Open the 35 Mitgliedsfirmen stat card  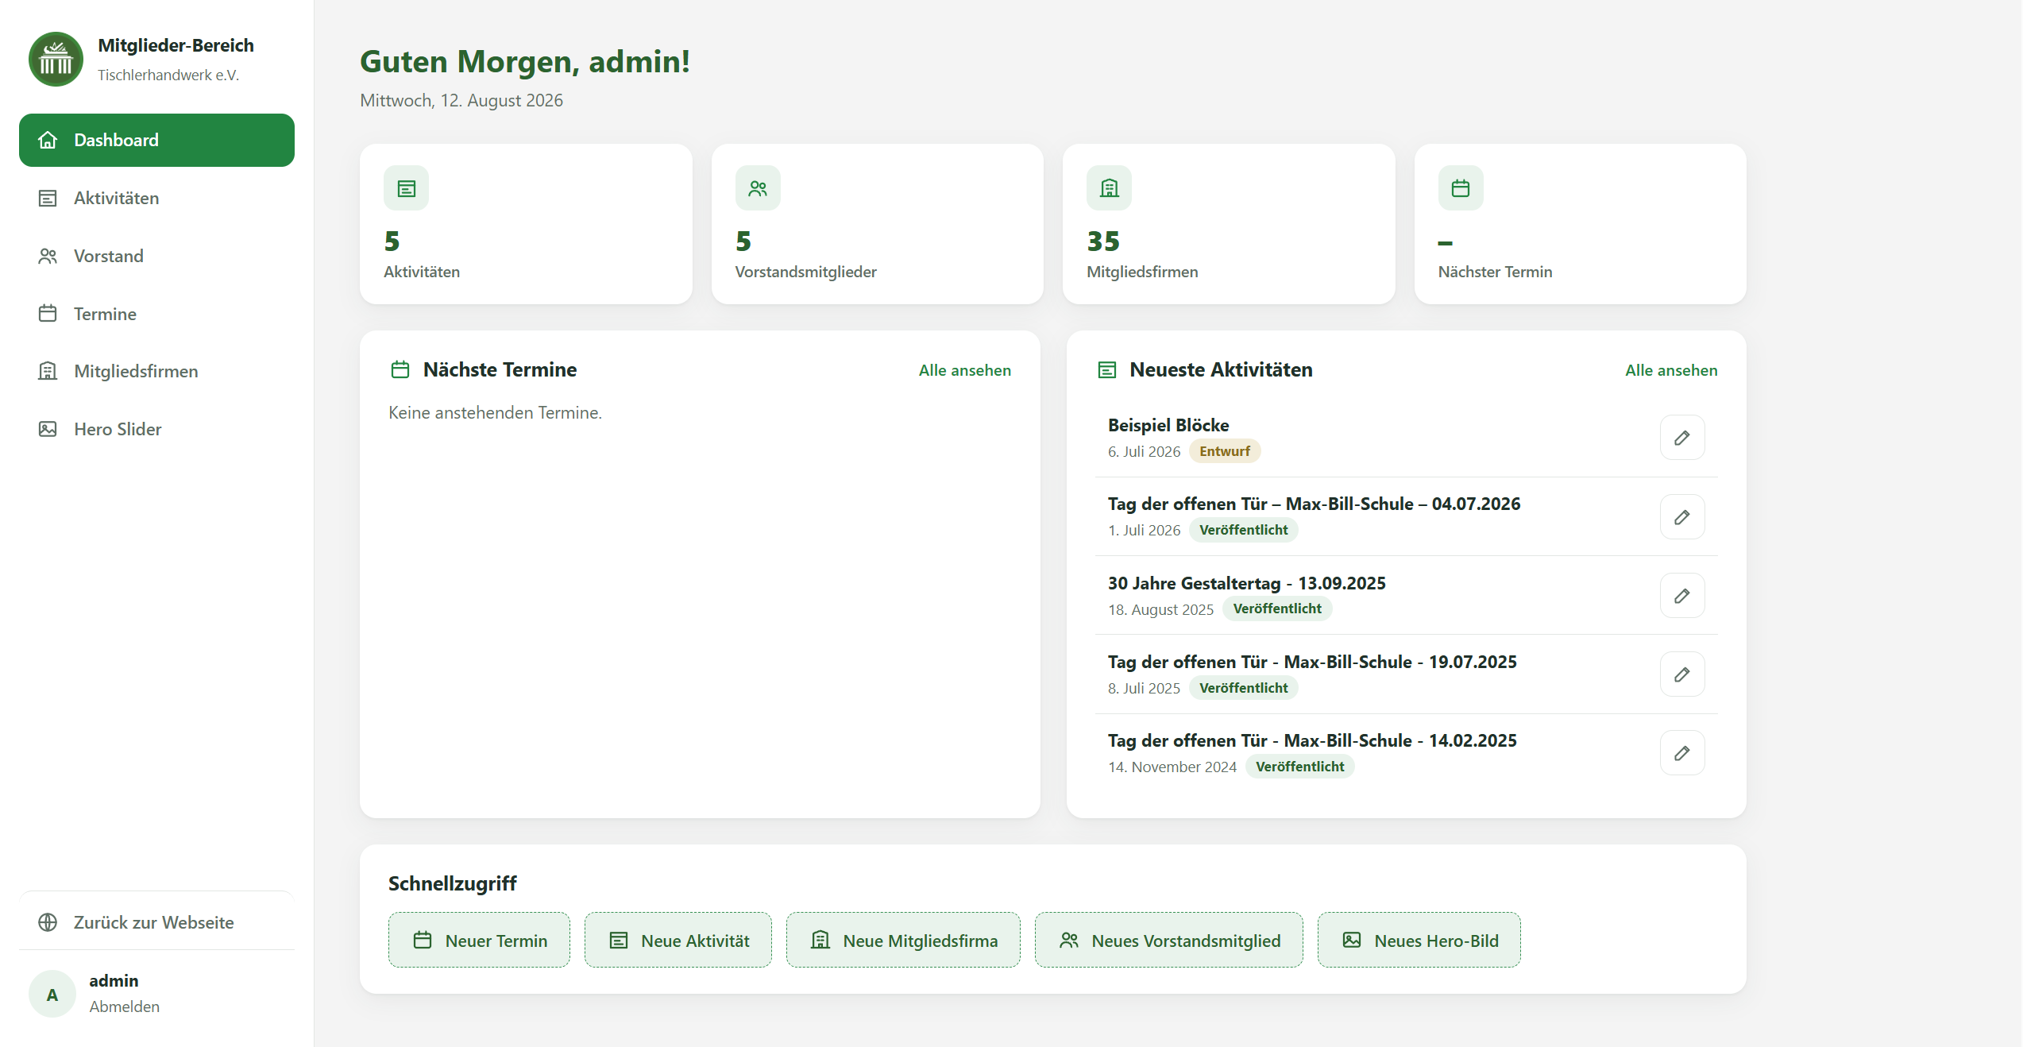point(1229,224)
